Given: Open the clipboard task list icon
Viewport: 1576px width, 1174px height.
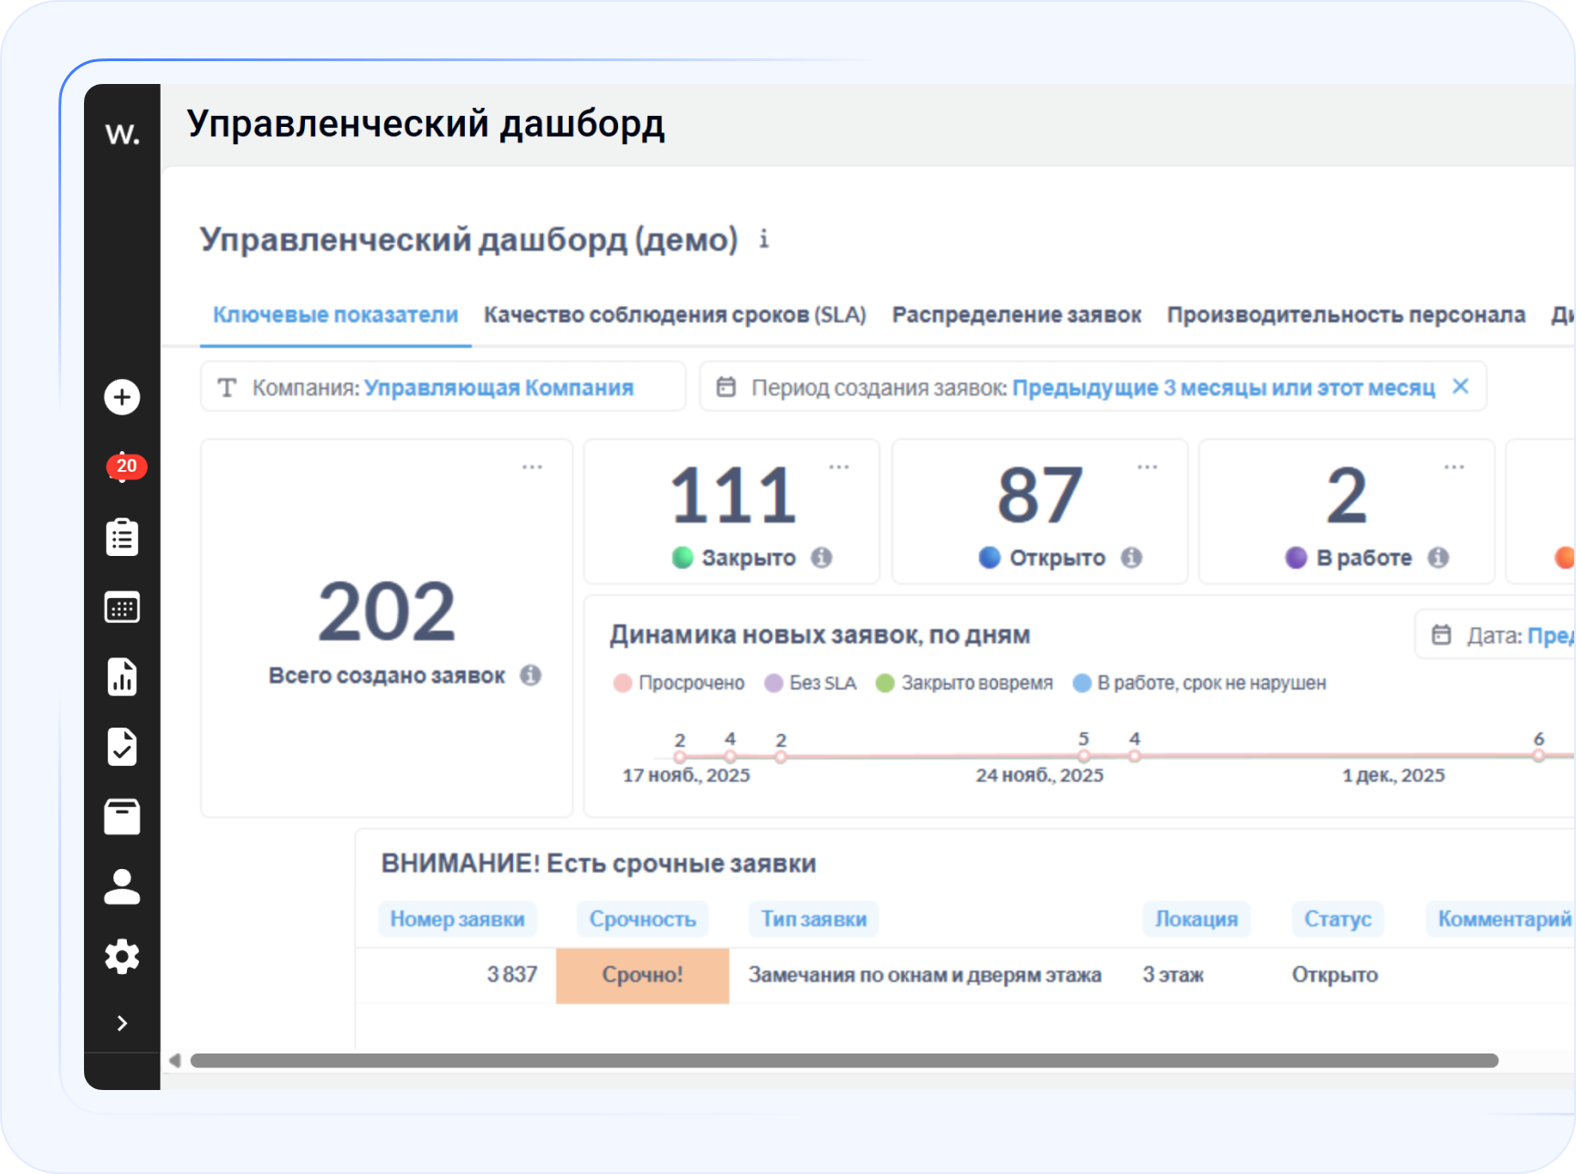Looking at the screenshot, I should (x=121, y=537).
